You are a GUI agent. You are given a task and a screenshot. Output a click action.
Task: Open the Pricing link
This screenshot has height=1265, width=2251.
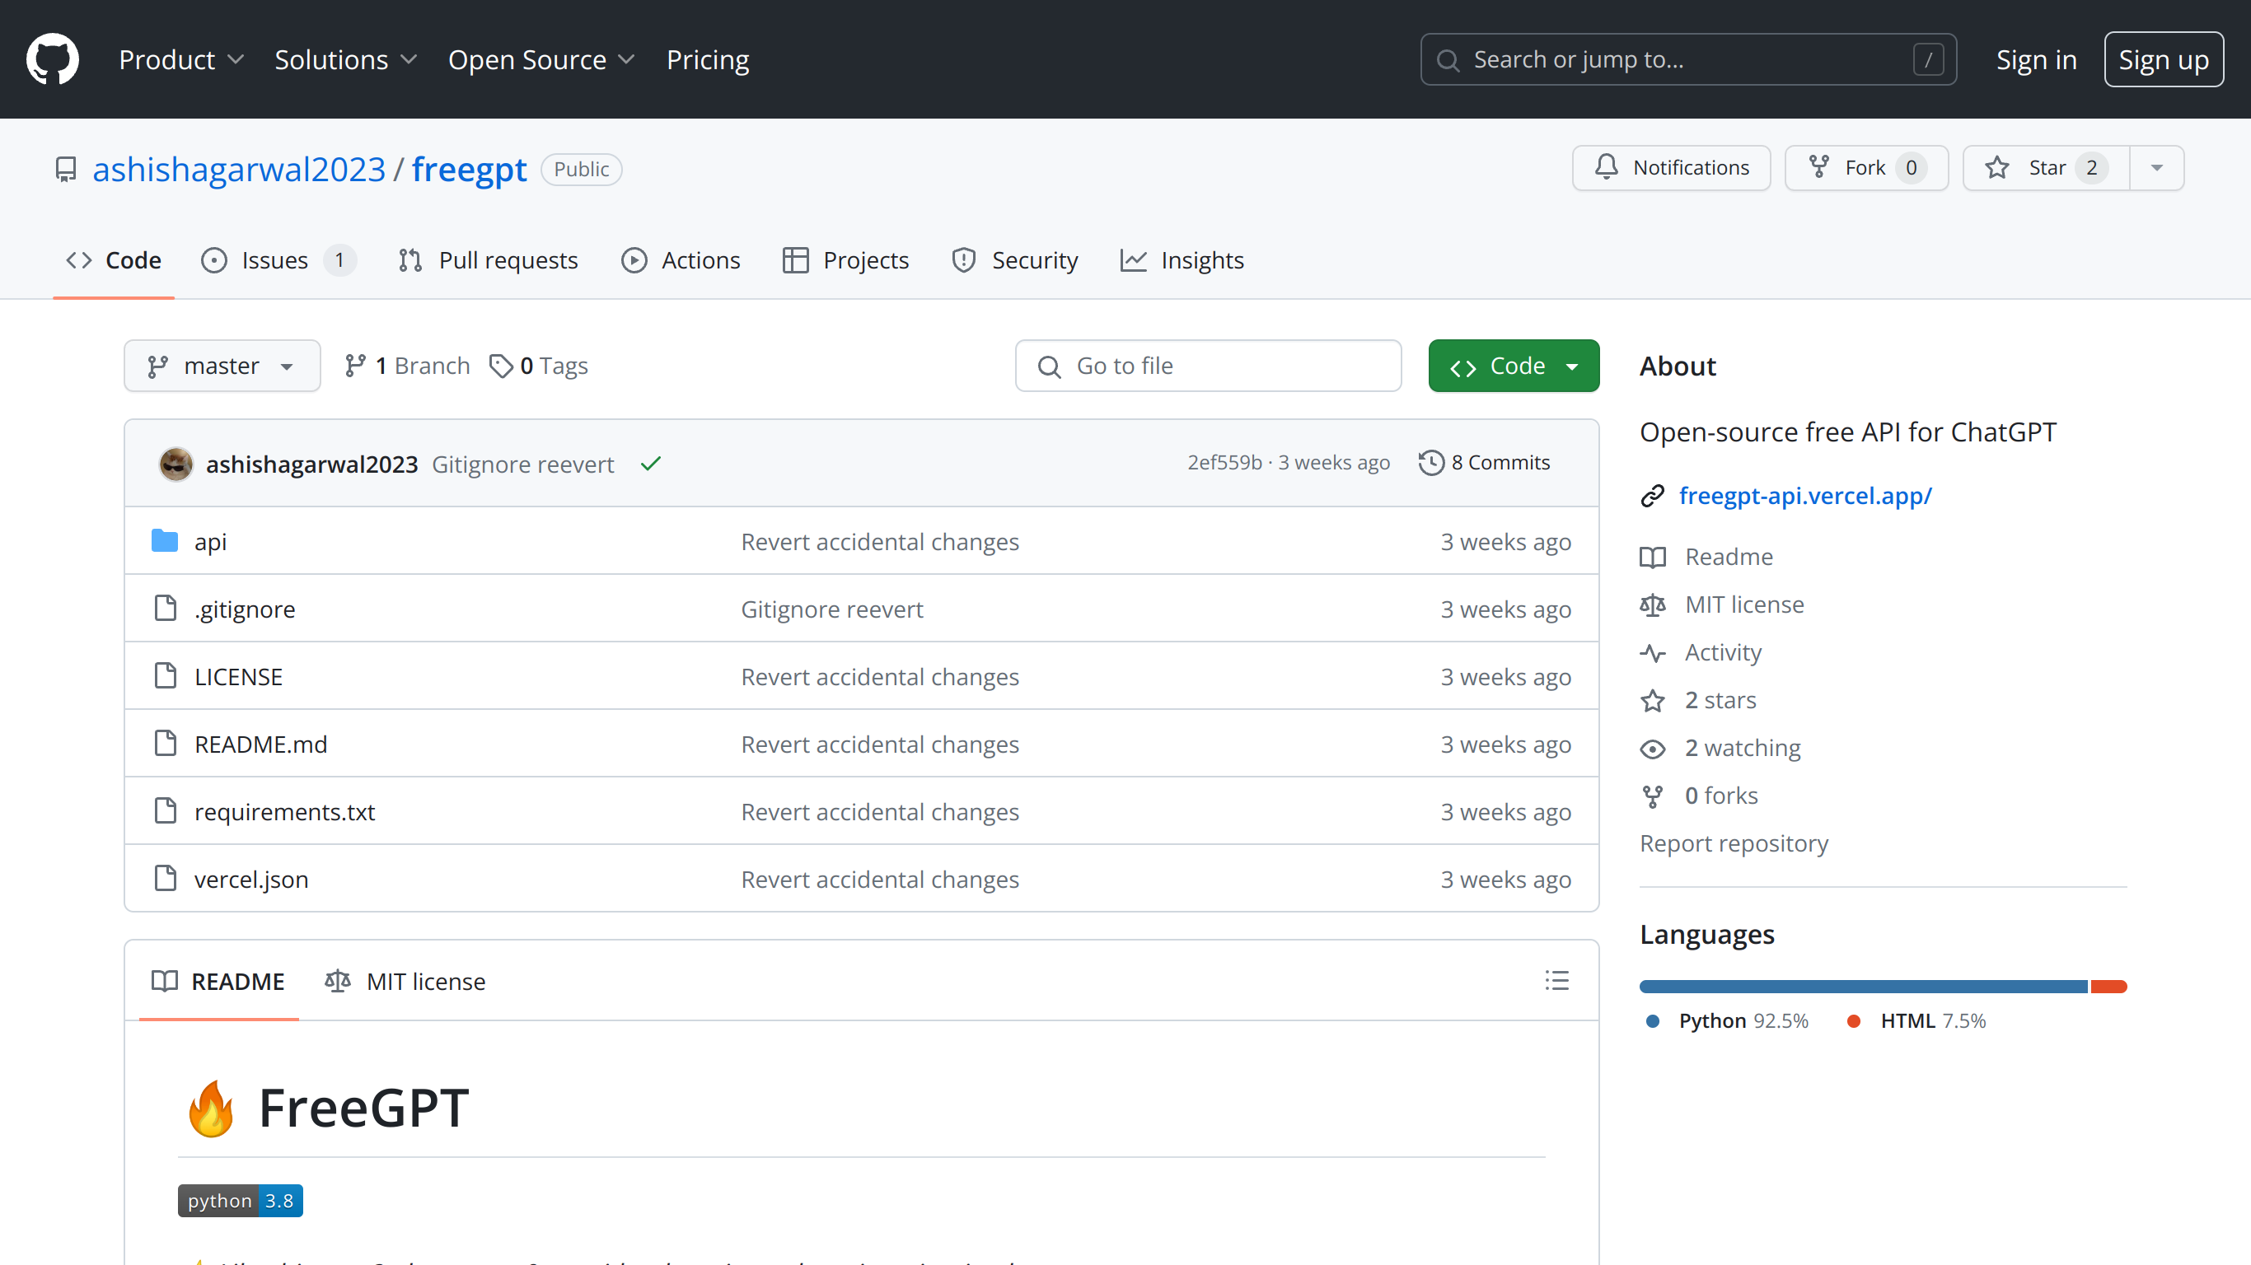708,59
